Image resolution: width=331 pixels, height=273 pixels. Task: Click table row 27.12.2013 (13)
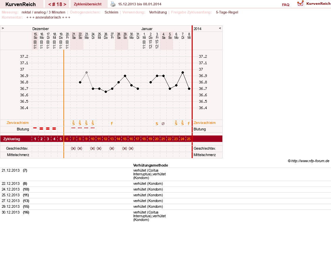coord(165,201)
